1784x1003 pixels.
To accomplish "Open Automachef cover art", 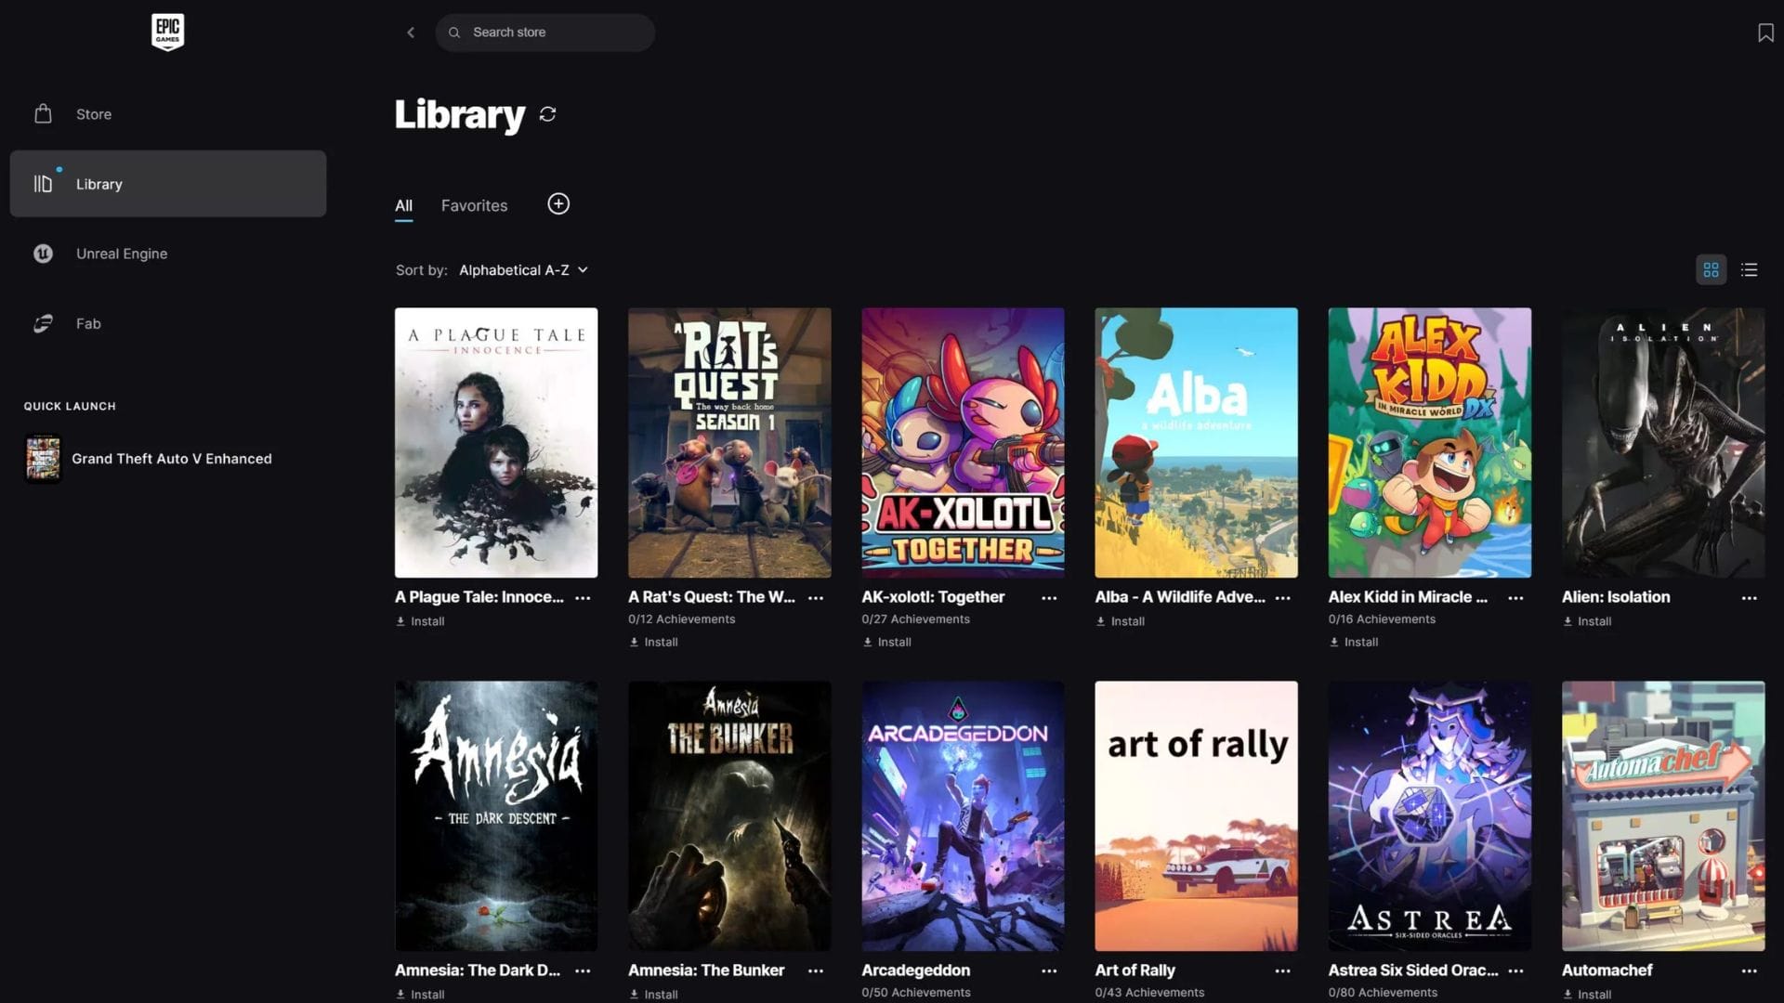I will pyautogui.click(x=1663, y=815).
